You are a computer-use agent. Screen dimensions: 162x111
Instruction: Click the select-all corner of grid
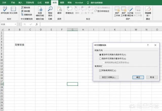pos(2,30)
